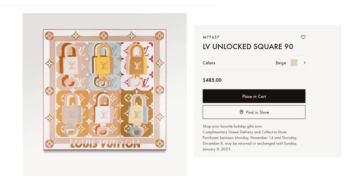Viewport: 351px width, 183px height.
Task: Click the yellow padlock on the scarf image
Action: click(x=104, y=64)
